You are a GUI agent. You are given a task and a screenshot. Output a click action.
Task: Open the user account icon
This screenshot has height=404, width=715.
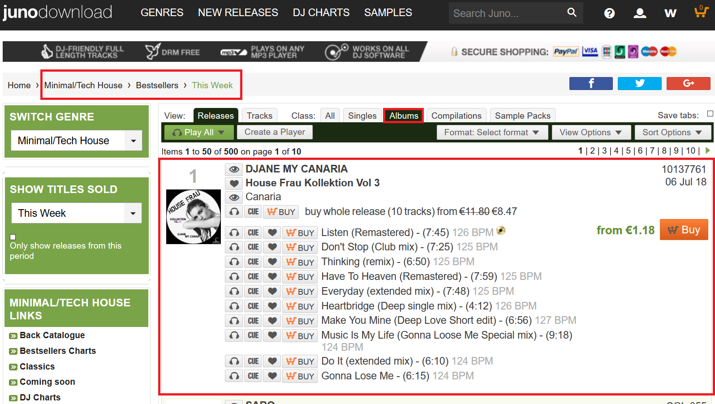pyautogui.click(x=640, y=13)
